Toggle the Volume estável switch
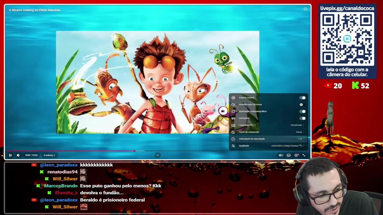This screenshot has height=215, width=383. (x=303, y=98)
